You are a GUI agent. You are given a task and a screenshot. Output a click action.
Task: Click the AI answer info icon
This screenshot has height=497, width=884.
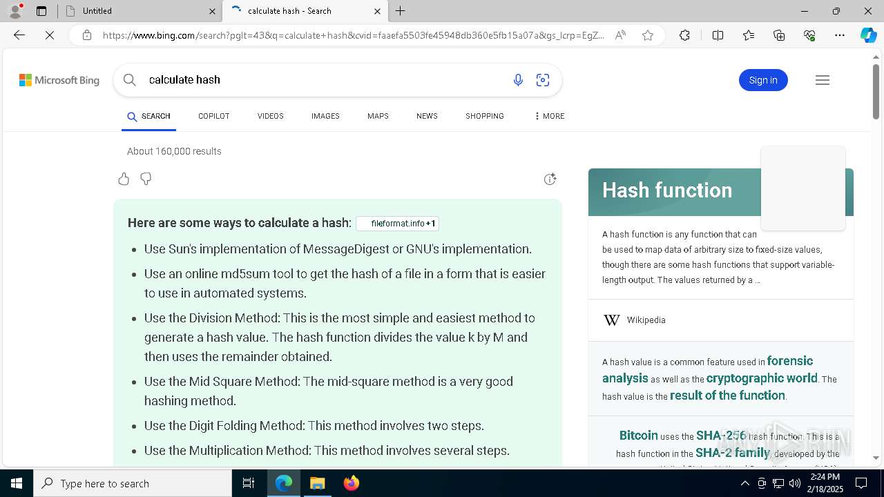point(550,179)
